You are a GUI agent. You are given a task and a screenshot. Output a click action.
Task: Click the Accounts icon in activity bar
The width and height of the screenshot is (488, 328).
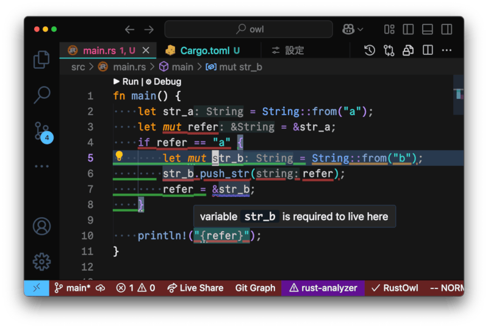coord(41,226)
